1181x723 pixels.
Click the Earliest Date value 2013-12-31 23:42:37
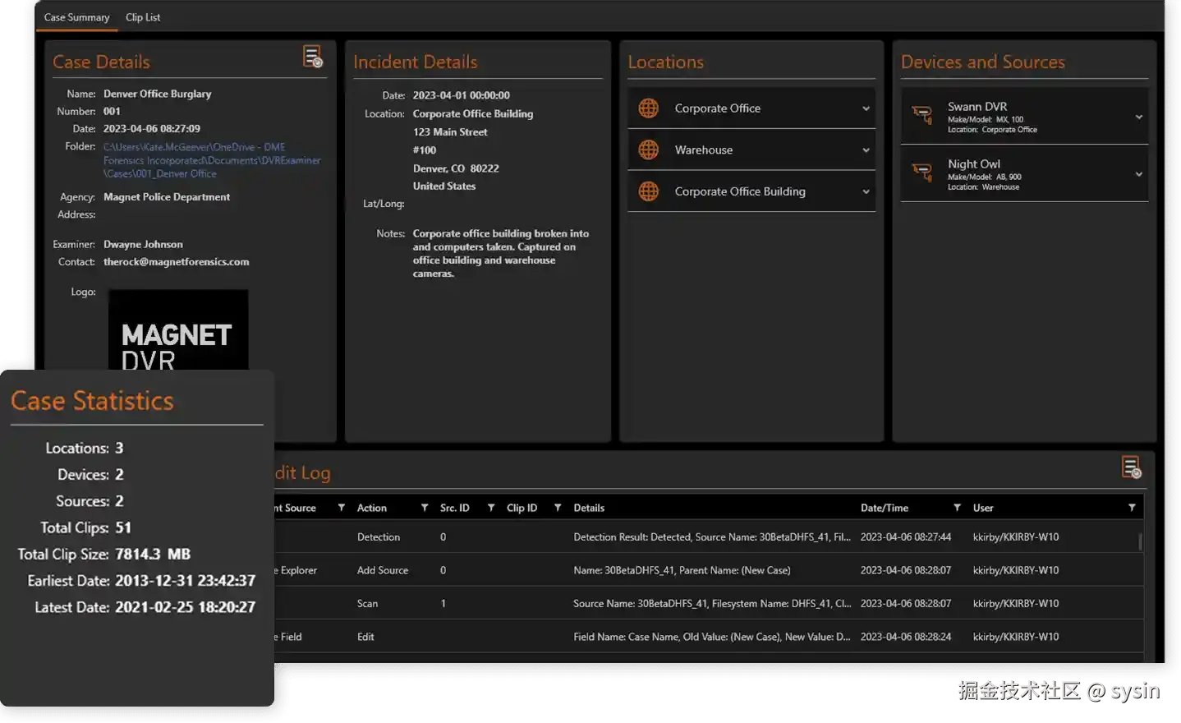click(x=185, y=581)
